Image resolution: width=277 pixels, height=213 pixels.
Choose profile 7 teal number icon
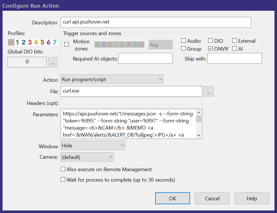[55, 42]
